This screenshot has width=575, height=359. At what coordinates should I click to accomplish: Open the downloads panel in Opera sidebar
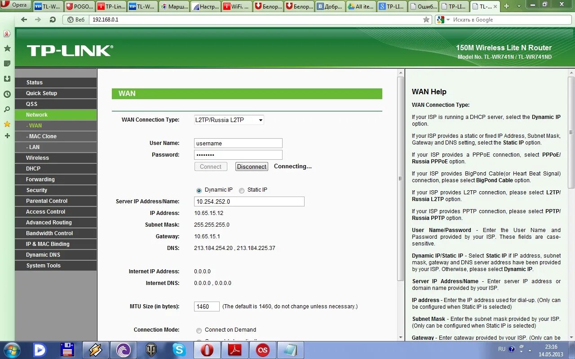[7, 79]
